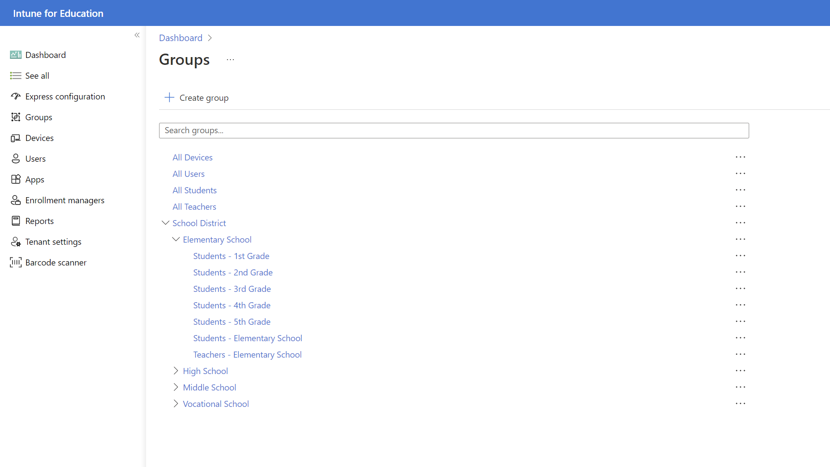Open Students - 3rd Grade group
830x467 pixels.
click(232, 289)
